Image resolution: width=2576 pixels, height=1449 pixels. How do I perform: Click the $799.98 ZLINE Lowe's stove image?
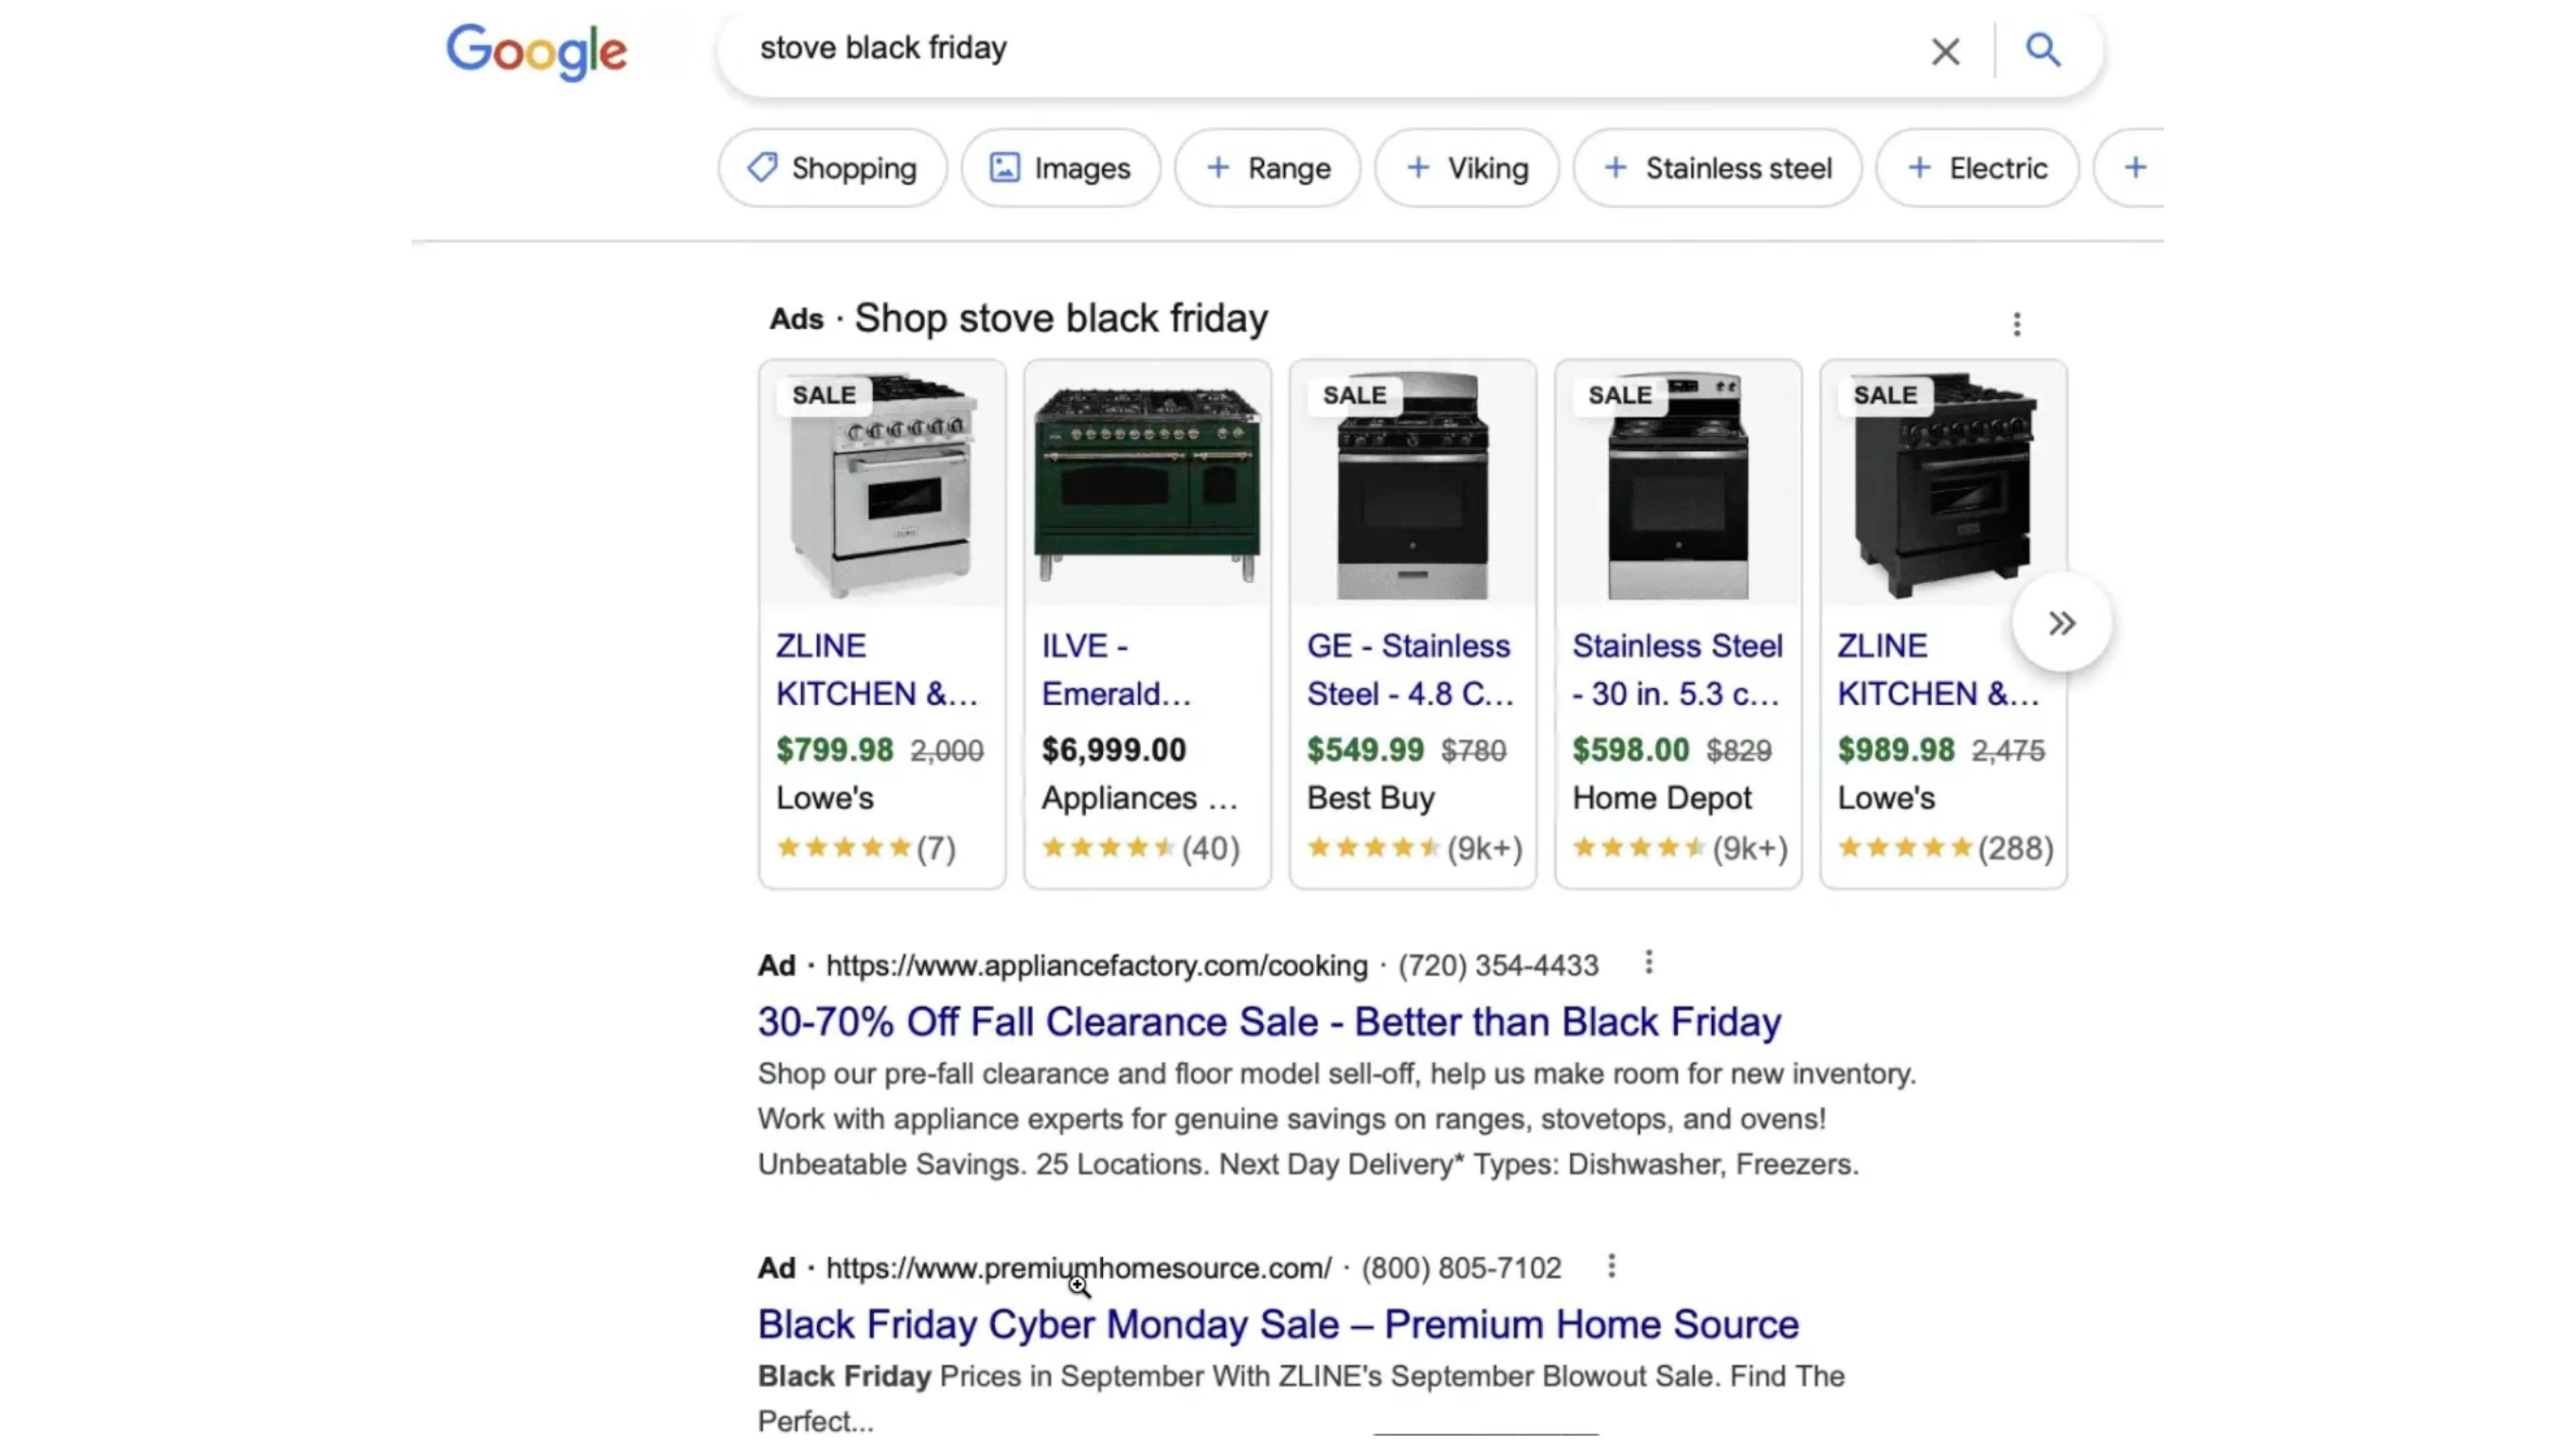pyautogui.click(x=881, y=485)
